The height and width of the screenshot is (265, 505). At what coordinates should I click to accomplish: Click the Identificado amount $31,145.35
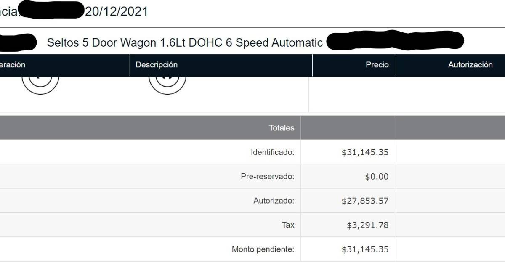(x=365, y=152)
